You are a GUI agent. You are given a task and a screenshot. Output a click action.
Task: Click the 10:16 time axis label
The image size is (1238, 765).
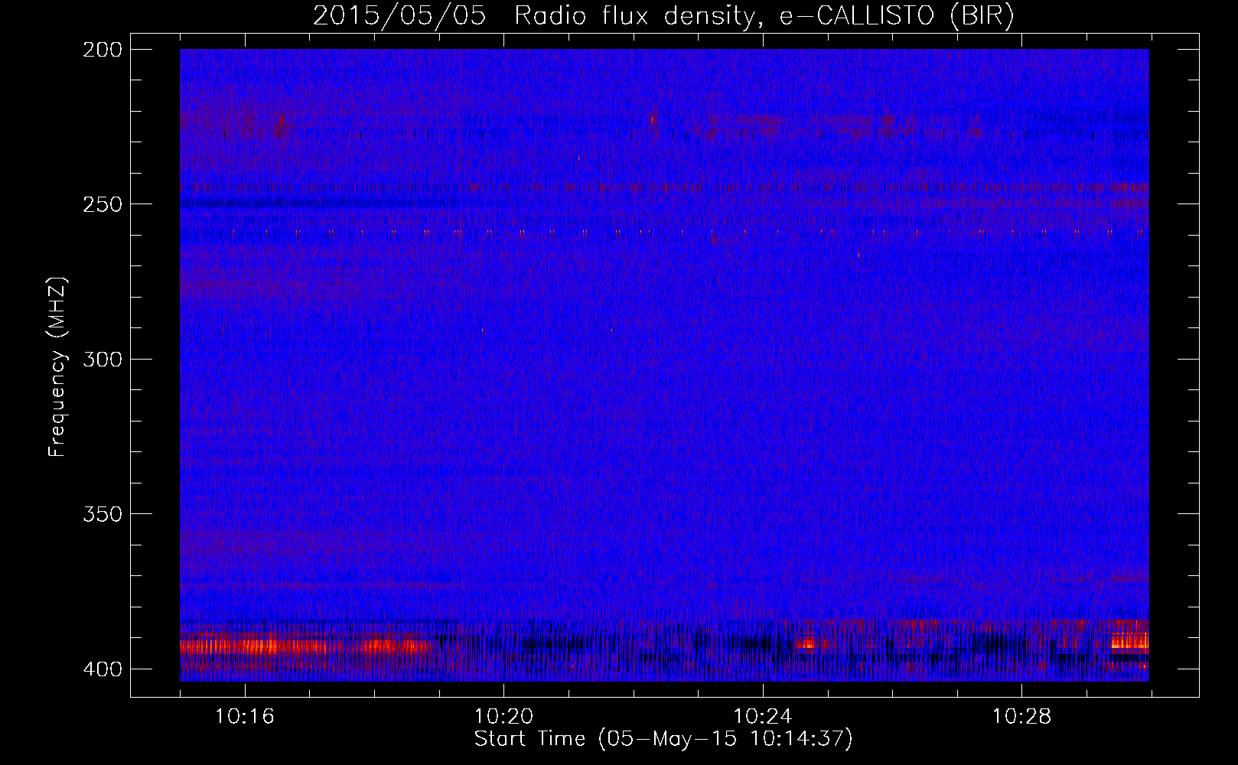244,717
